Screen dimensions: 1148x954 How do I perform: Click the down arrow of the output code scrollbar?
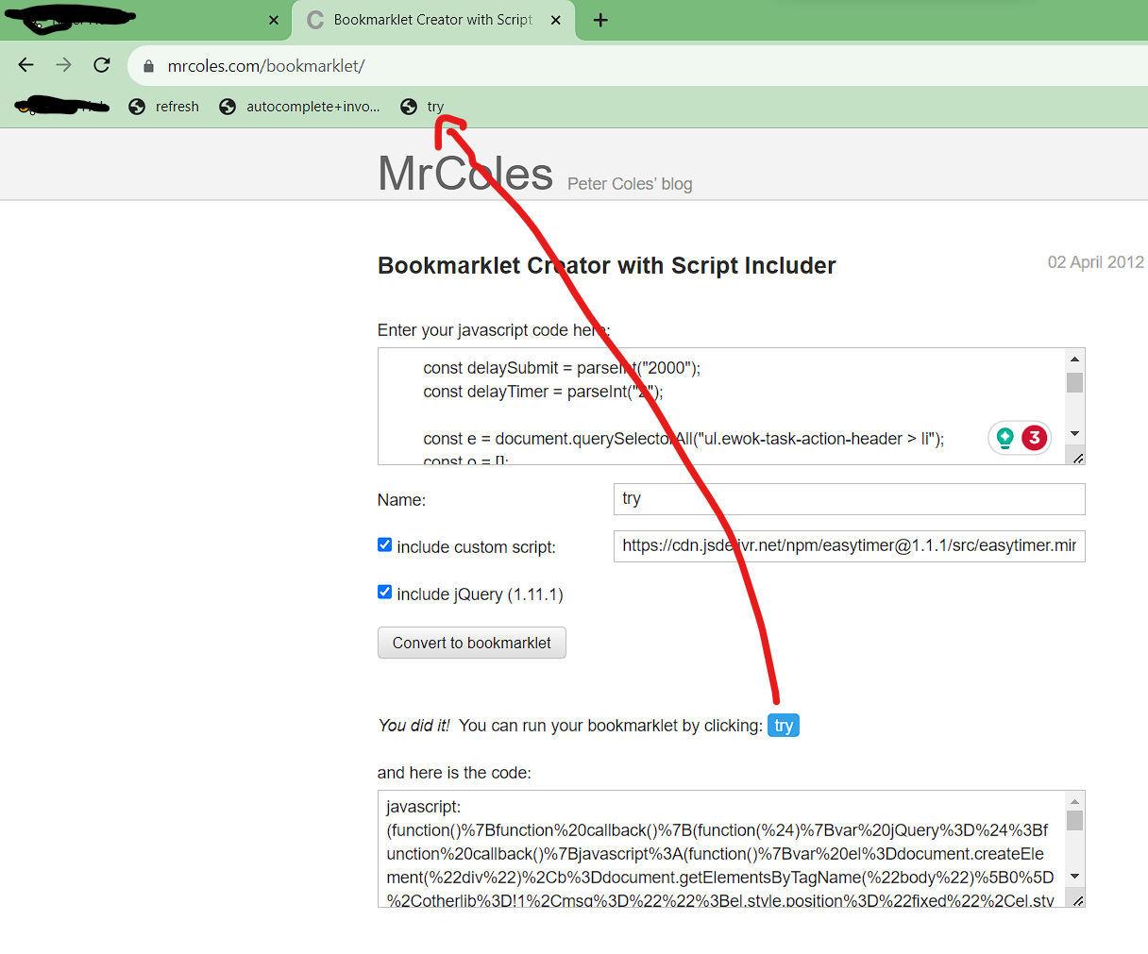pyautogui.click(x=1074, y=877)
